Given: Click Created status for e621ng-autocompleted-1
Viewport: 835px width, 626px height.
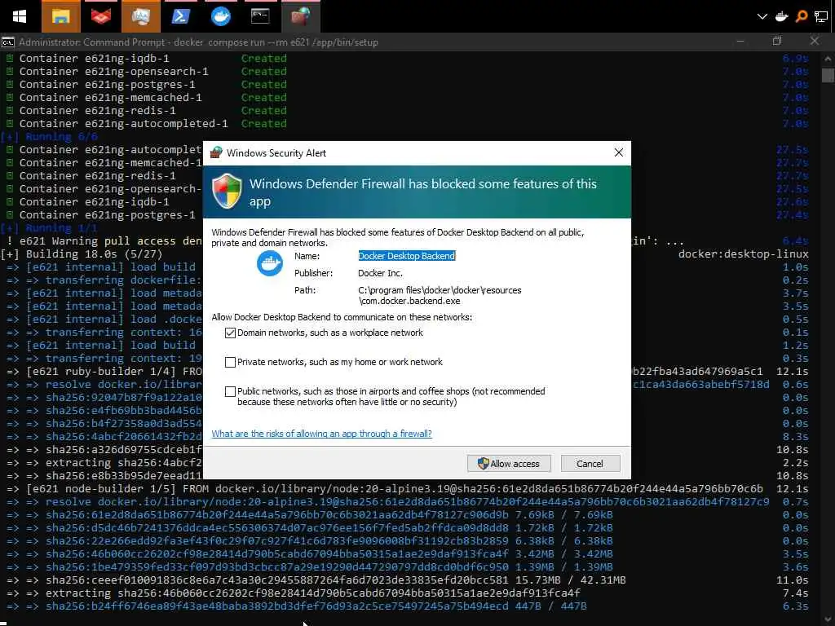Looking at the screenshot, I should point(263,124).
